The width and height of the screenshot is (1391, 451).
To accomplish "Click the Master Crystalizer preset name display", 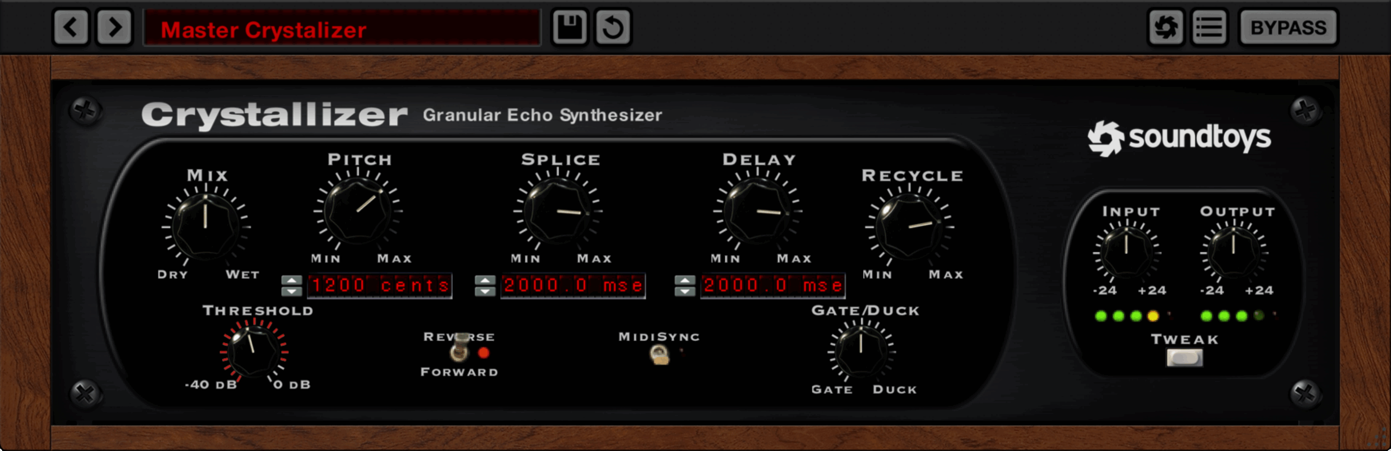I will click(342, 28).
